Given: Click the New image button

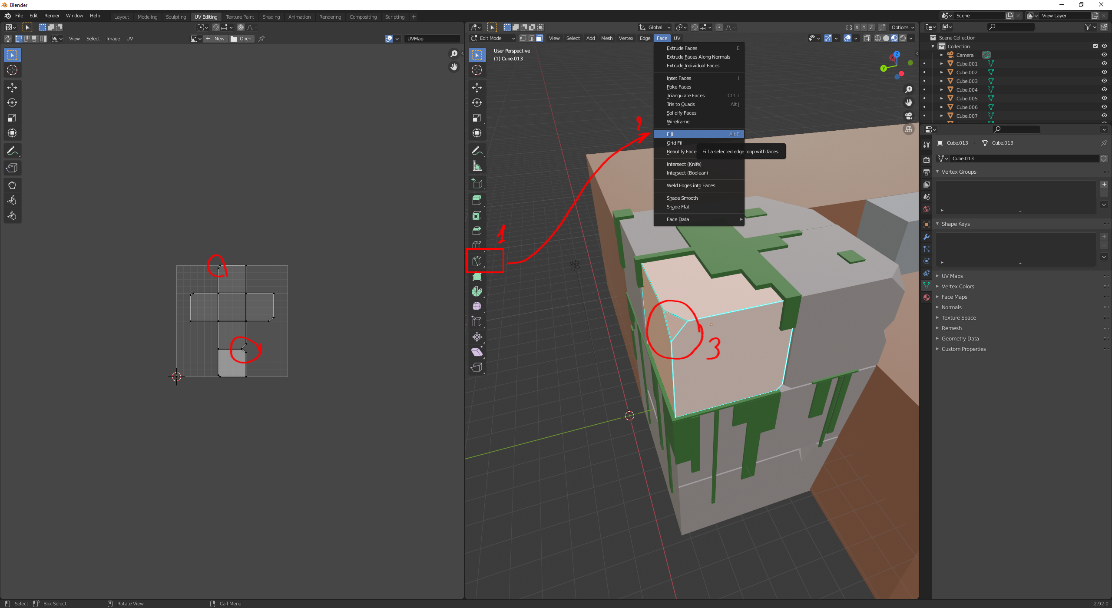Looking at the screenshot, I should tap(216, 39).
